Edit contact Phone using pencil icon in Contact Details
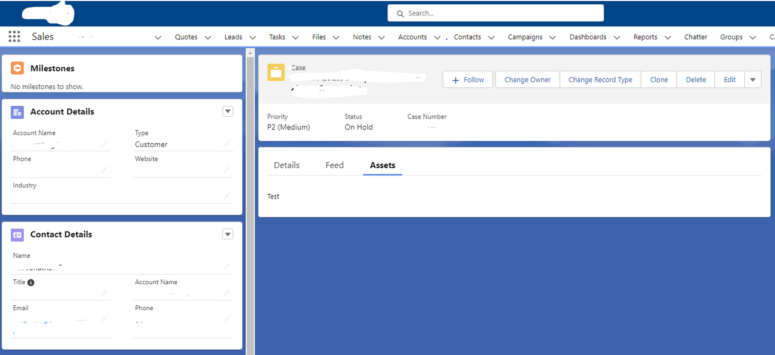775x355 pixels. (x=226, y=319)
